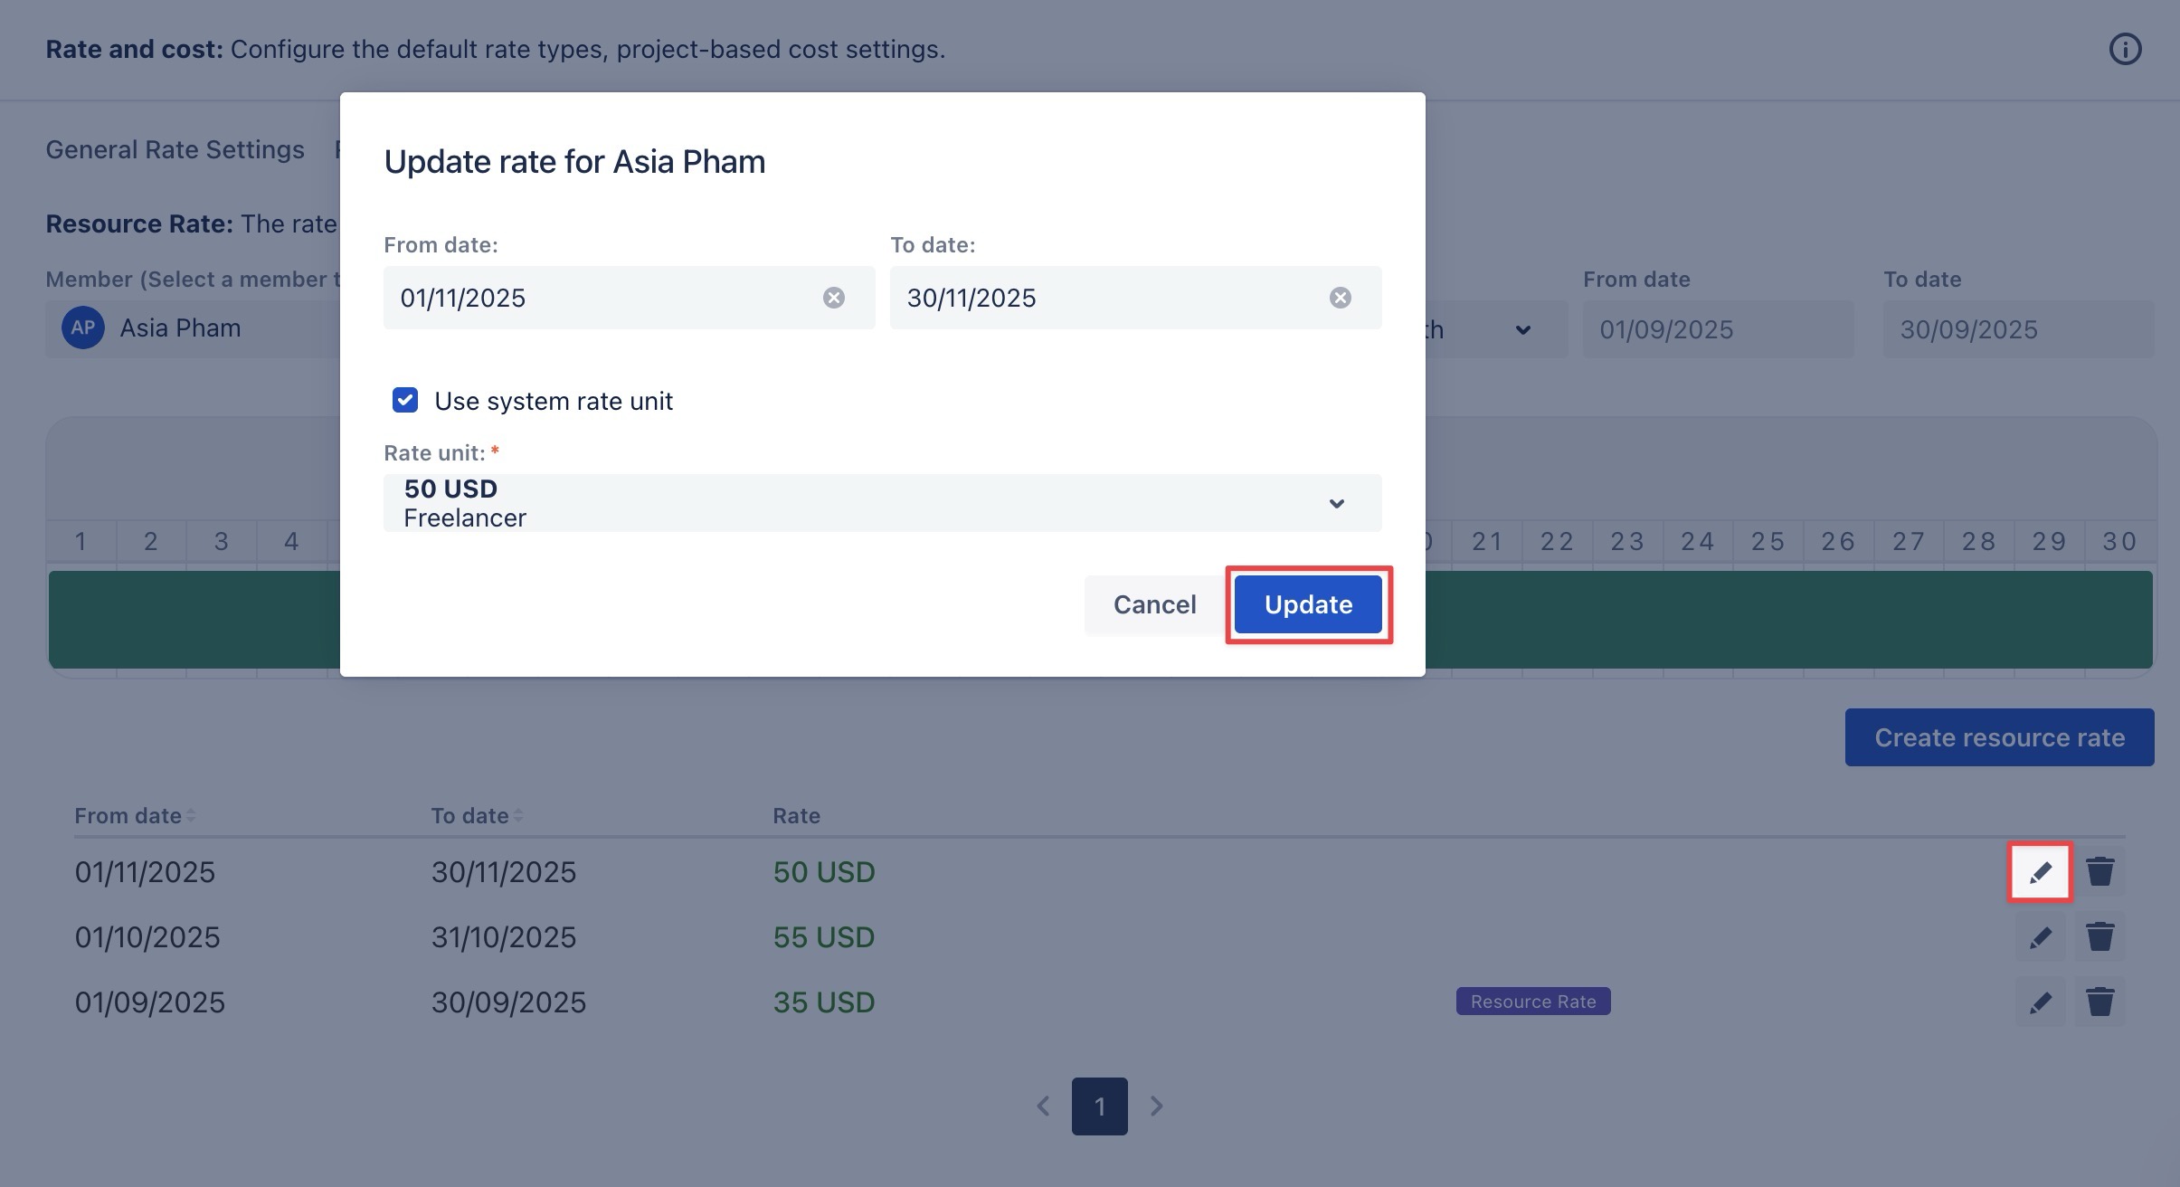Switch to General Rate Settings tab
This screenshot has height=1187, width=2180.
tap(175, 150)
